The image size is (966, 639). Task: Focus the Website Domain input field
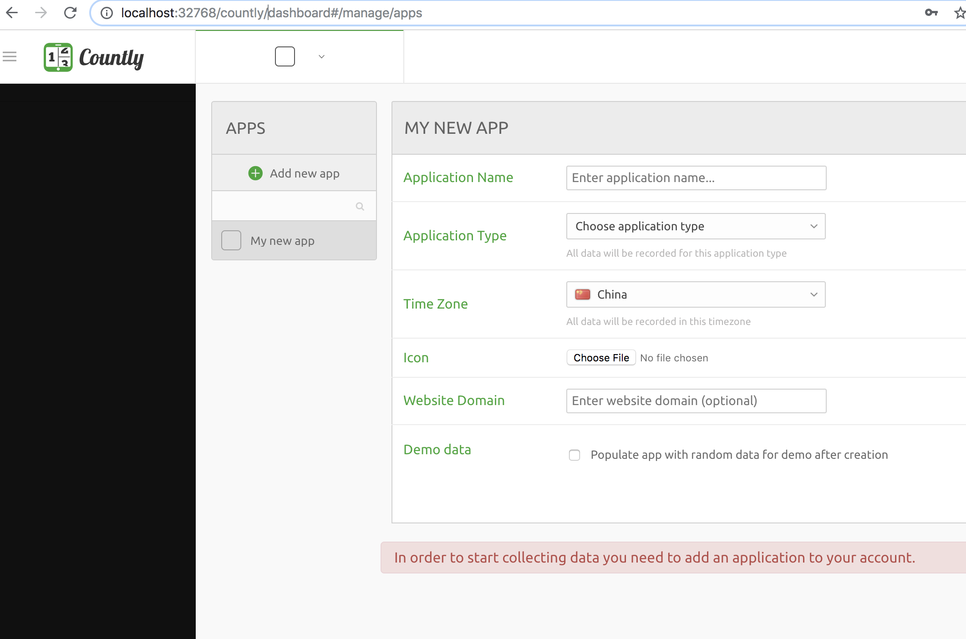click(696, 401)
